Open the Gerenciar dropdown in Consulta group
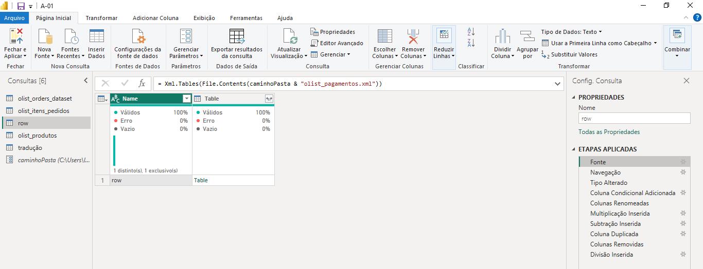 [330, 54]
